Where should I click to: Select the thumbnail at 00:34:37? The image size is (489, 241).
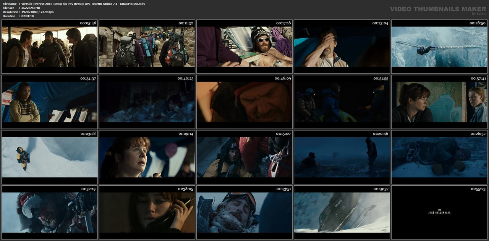(x=50, y=102)
